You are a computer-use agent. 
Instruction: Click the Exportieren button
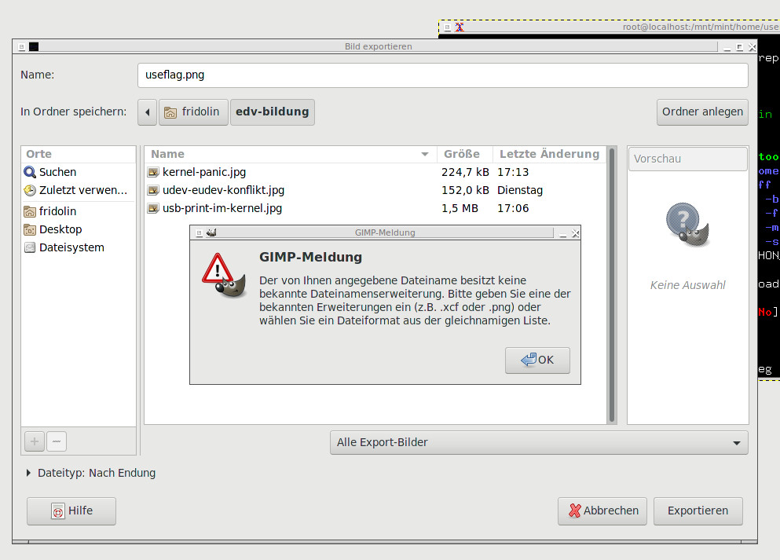tap(698, 511)
